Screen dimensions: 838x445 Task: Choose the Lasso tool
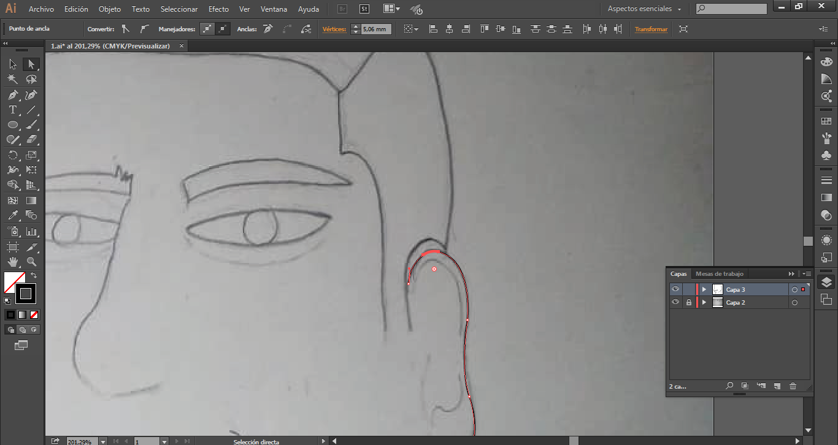(x=31, y=80)
